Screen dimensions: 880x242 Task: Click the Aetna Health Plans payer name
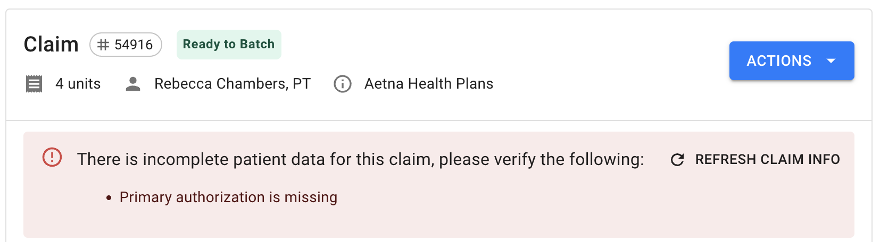pos(429,84)
